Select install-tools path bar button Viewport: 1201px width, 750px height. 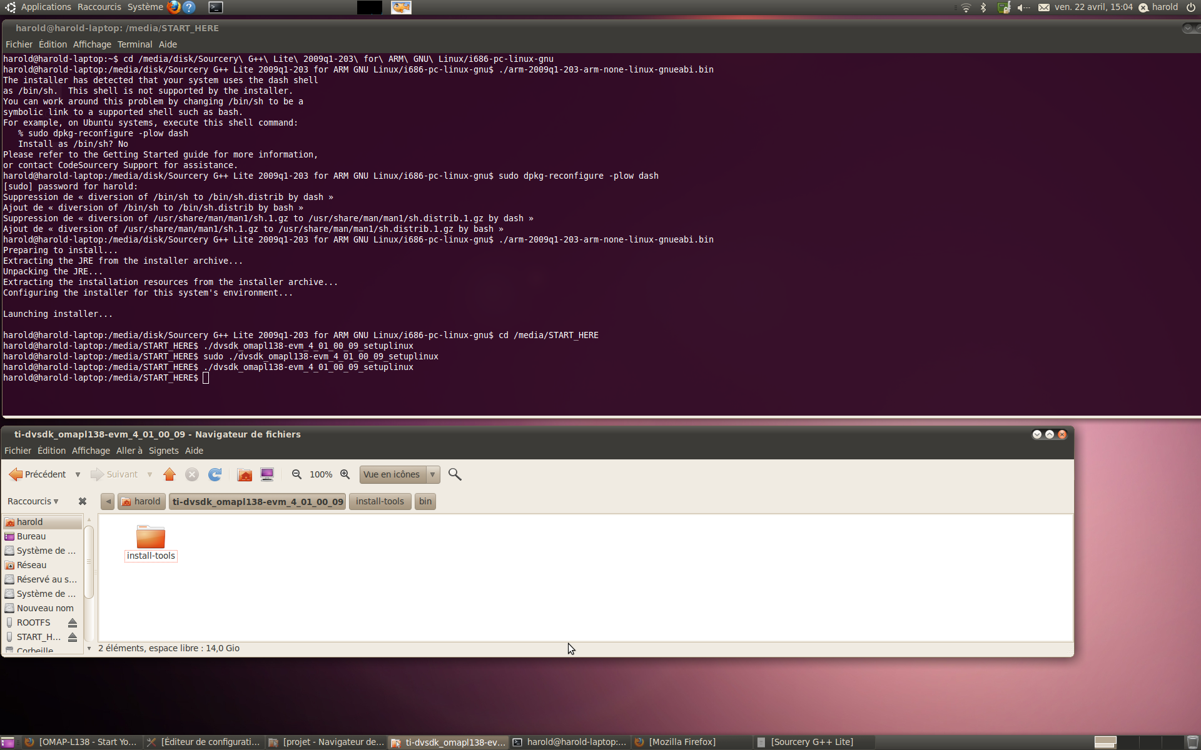380,501
